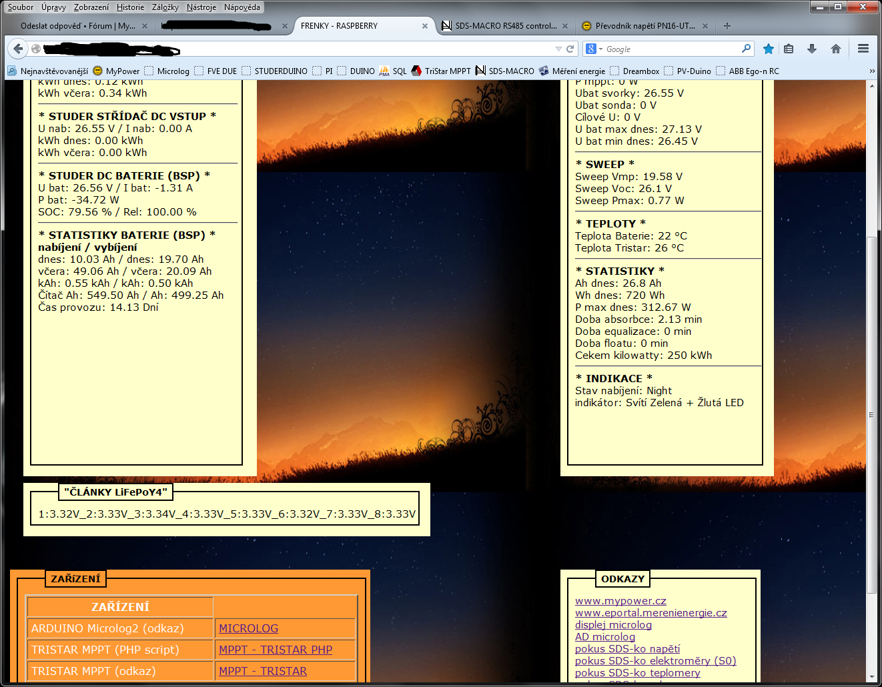The height and width of the screenshot is (687, 882).
Task: Open the displej microlog link
Action: click(x=613, y=625)
